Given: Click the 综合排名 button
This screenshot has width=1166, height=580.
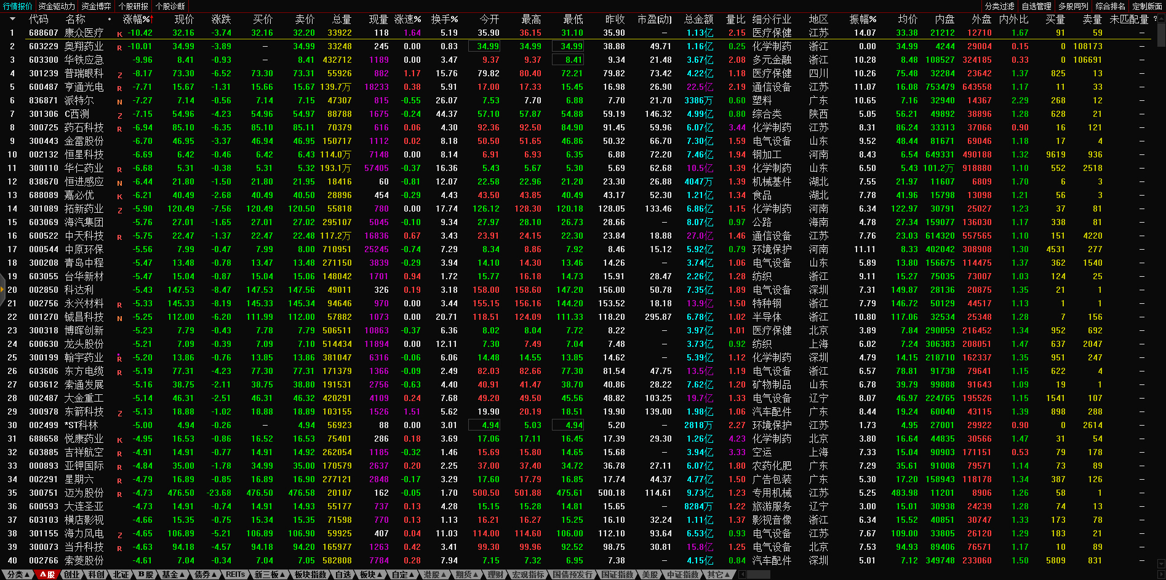Looking at the screenshot, I should [x=1110, y=6].
